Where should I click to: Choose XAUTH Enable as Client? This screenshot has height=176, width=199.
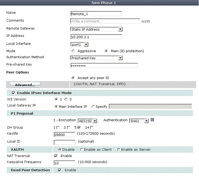[x=82, y=150]
